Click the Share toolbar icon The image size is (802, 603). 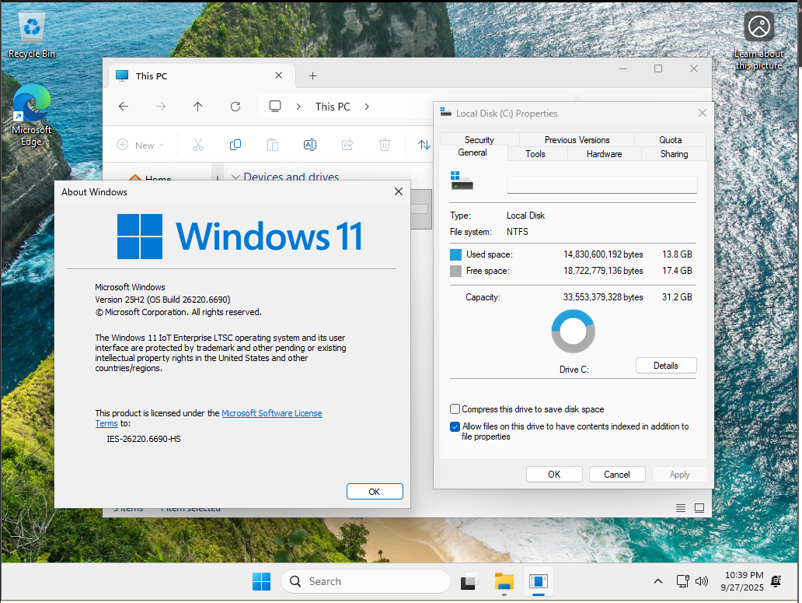pos(347,145)
